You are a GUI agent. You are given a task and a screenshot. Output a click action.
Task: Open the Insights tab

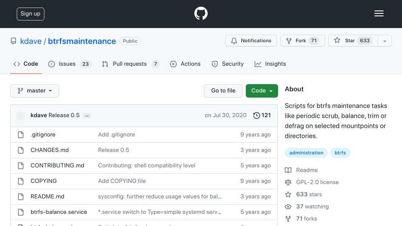270,64
